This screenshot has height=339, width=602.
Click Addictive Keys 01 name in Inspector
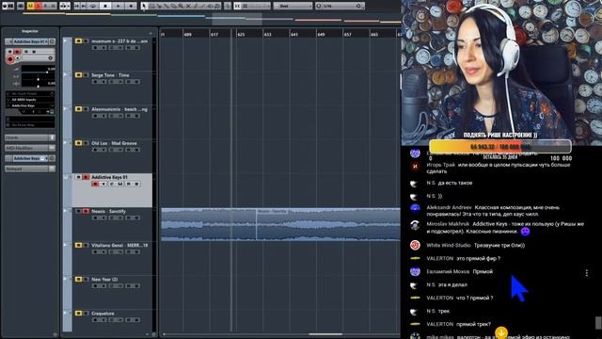pos(29,41)
